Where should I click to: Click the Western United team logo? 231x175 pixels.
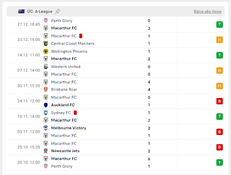coord(46,67)
